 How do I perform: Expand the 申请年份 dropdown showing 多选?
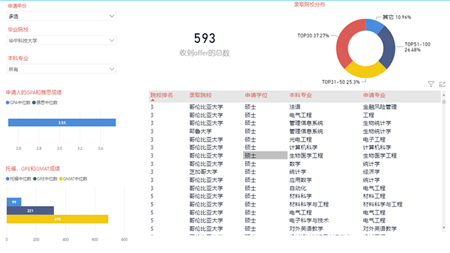[62, 16]
